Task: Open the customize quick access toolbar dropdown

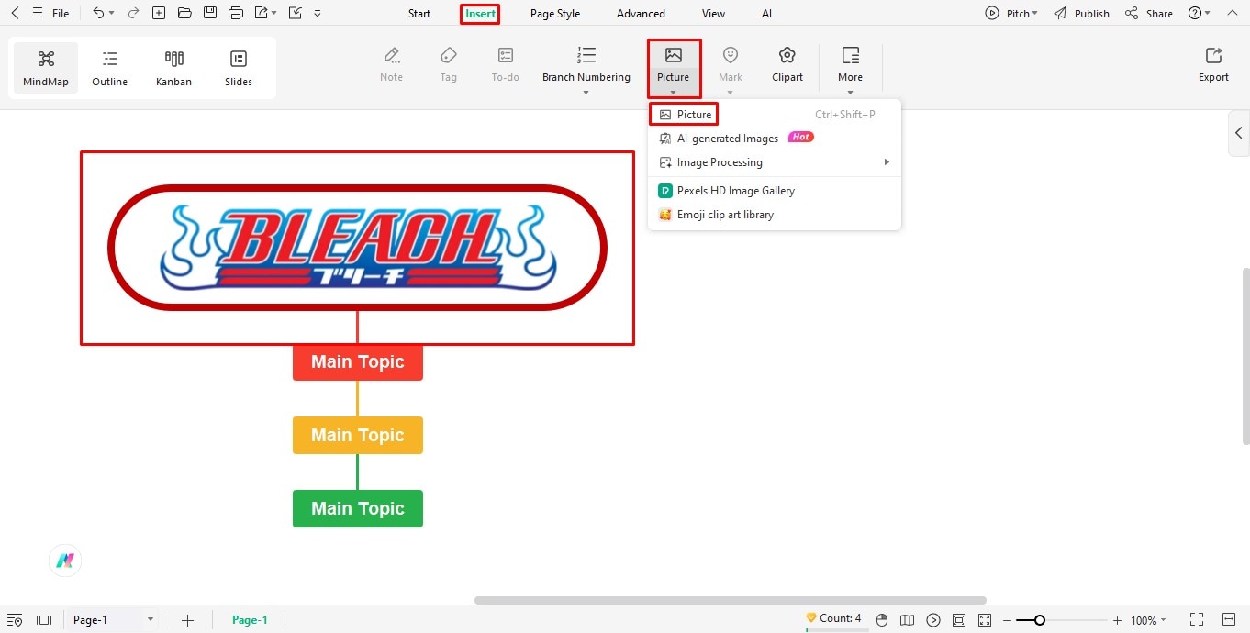Action: click(x=318, y=14)
